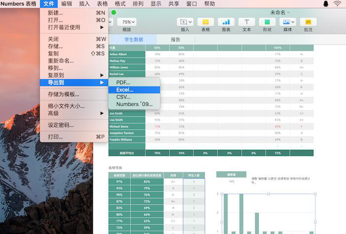Open the Wi-Fi status icon in menu bar
This screenshot has height=234, width=346.
338,3
